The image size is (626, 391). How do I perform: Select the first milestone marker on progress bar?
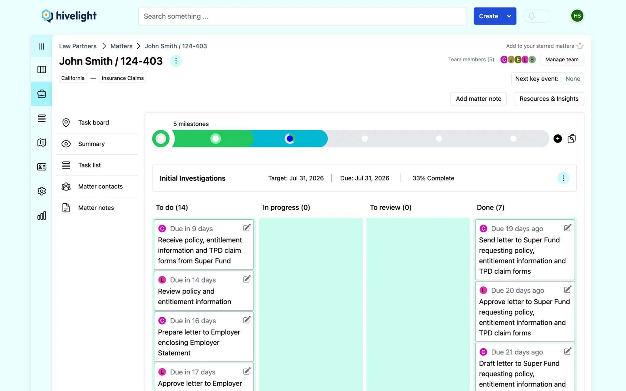click(161, 139)
